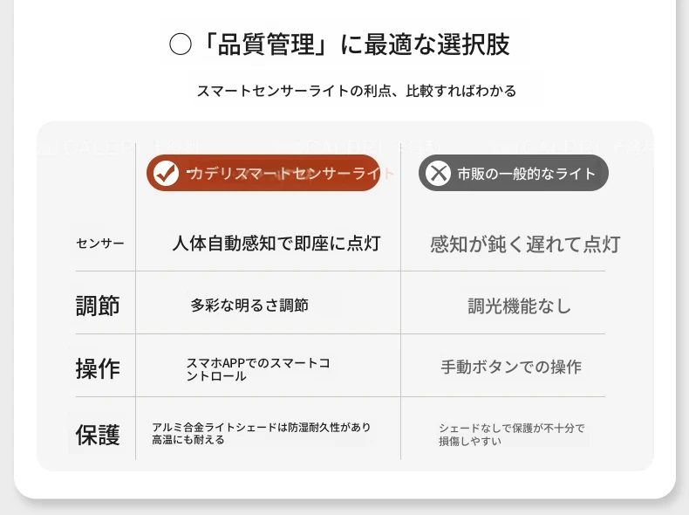Click the white checkmark circle icon
This screenshot has height=515, width=689.
166,174
